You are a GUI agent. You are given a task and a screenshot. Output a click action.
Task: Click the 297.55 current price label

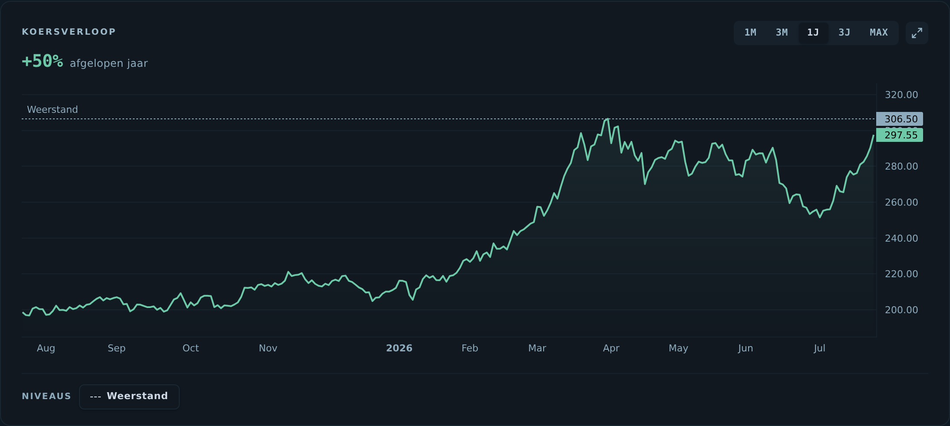pos(900,135)
